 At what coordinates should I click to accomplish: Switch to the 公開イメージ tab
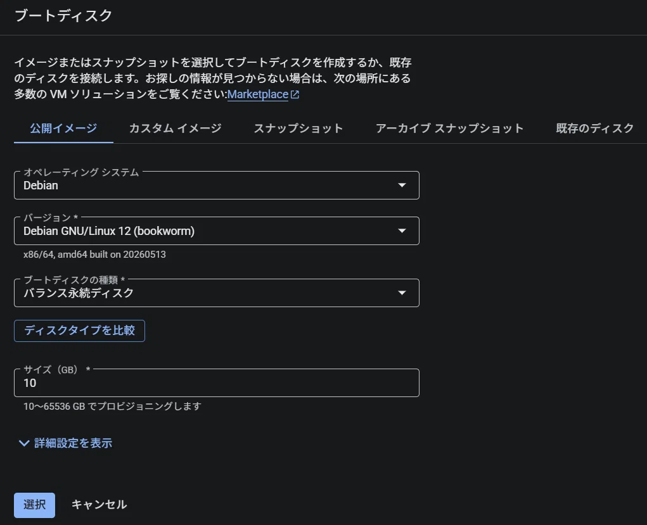tap(63, 129)
